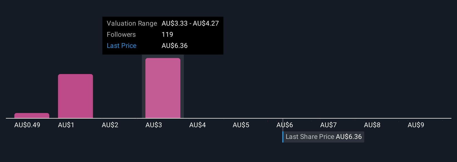The width and height of the screenshot is (457, 162).
Task: Click the AU$1 axis label
Action: tap(66, 125)
